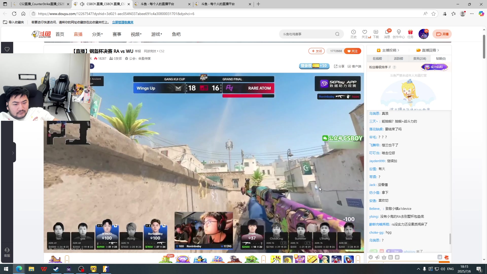Click the refresh button in browser
Screen dimensions: 487x274
(x=14, y=14)
